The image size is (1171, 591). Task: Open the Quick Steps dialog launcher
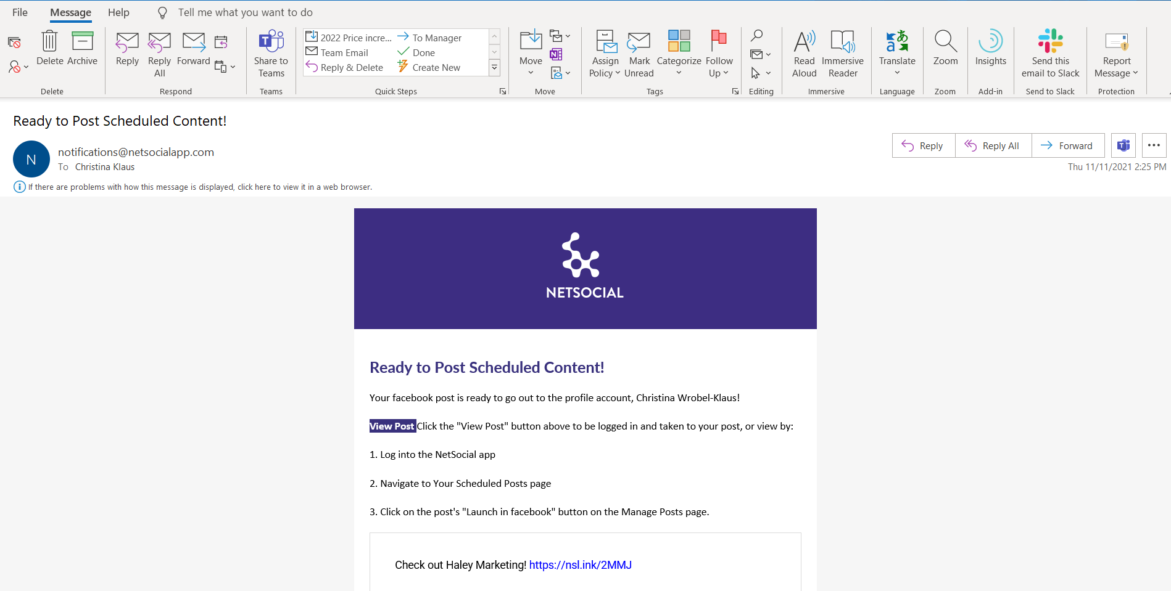503,91
